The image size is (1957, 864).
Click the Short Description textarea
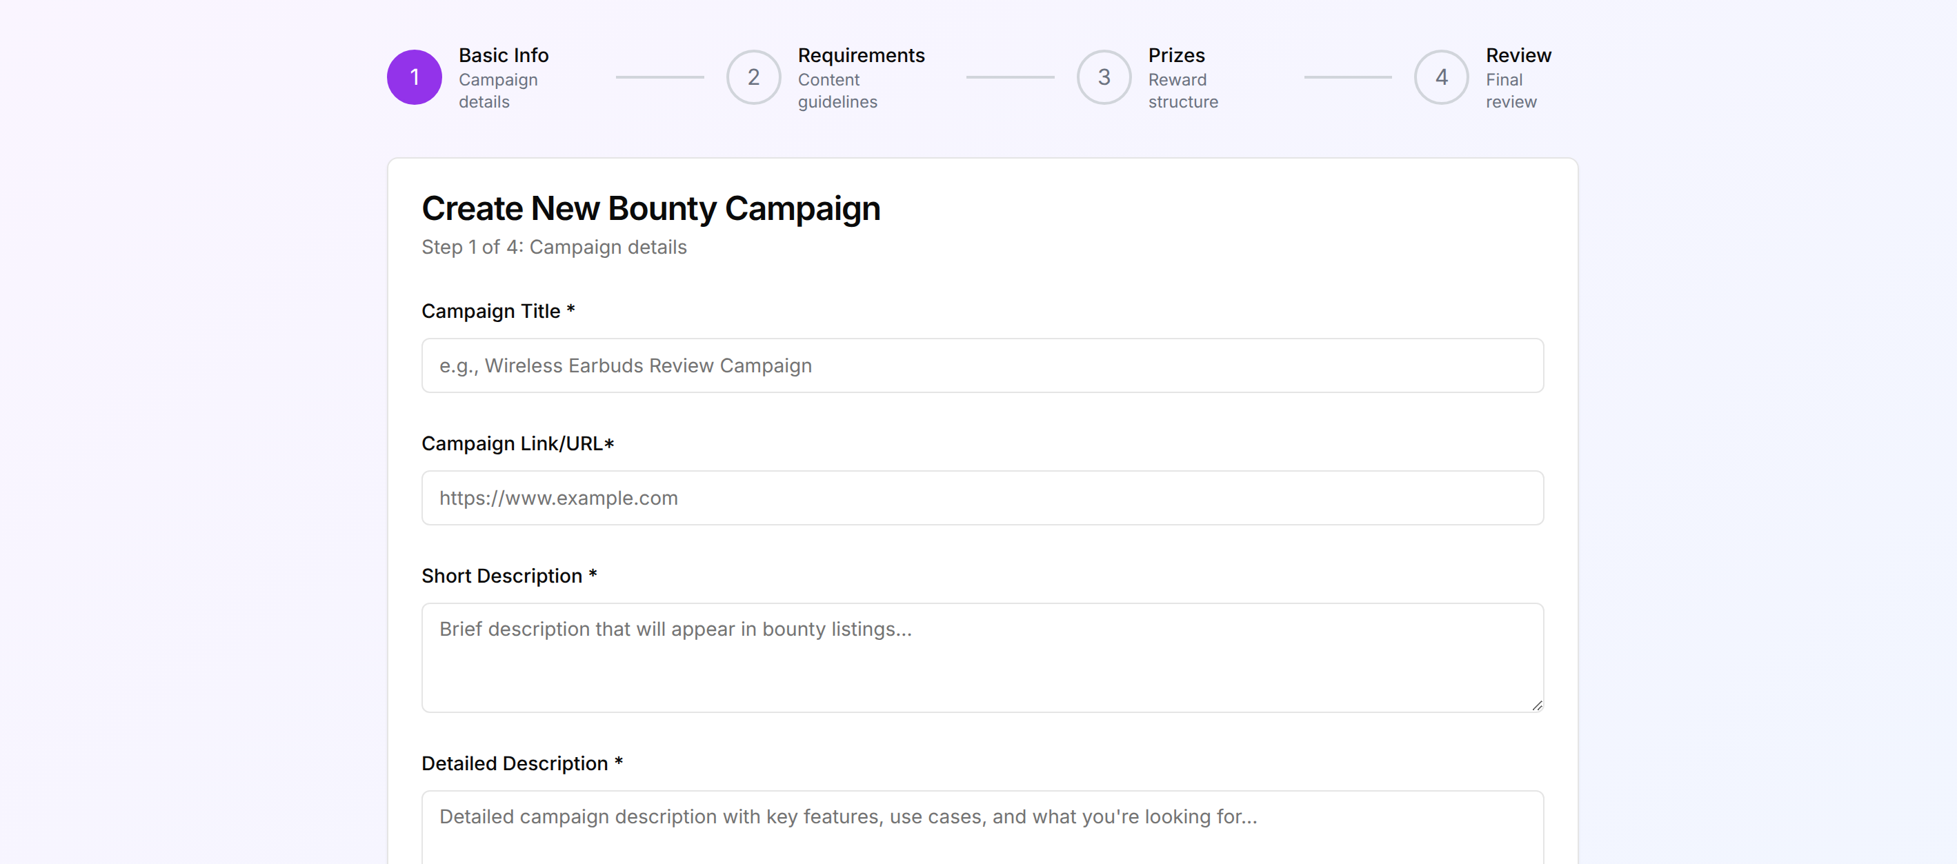[x=982, y=658]
